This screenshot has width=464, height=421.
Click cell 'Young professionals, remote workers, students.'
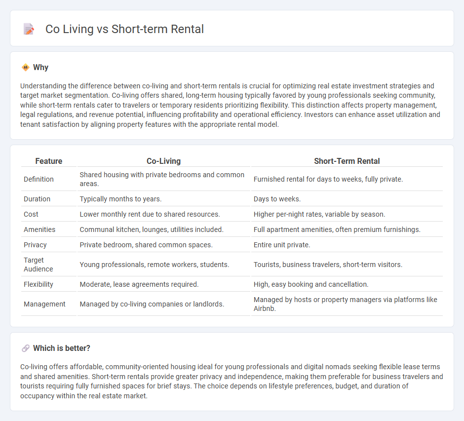[x=164, y=265]
